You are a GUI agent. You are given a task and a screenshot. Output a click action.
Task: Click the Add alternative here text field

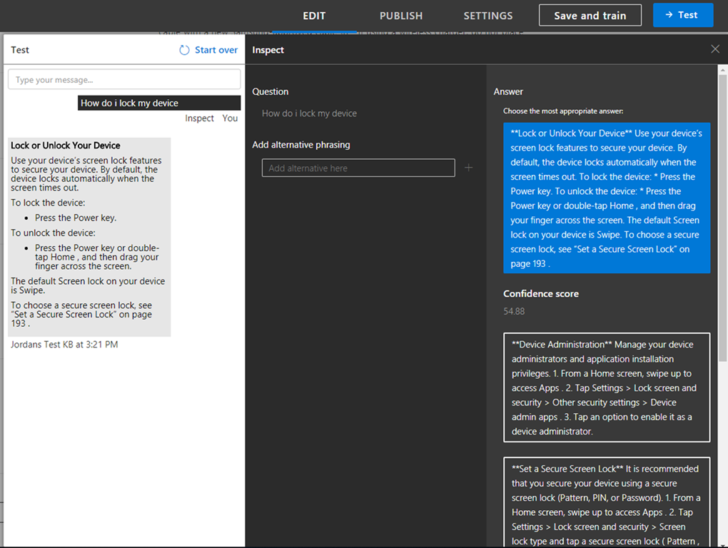pos(358,168)
